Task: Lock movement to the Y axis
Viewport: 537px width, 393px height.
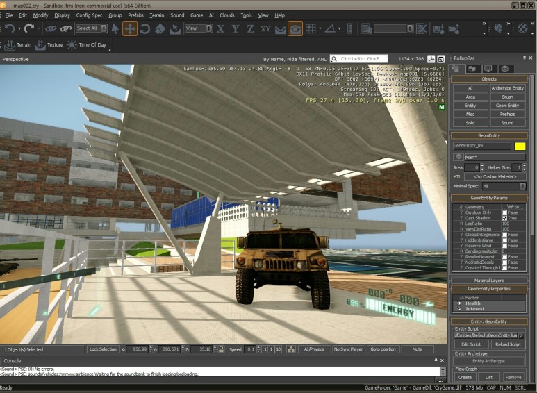Action: [236, 28]
